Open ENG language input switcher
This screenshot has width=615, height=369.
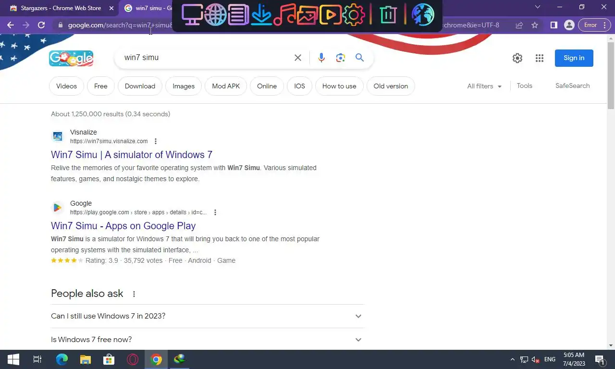550,359
